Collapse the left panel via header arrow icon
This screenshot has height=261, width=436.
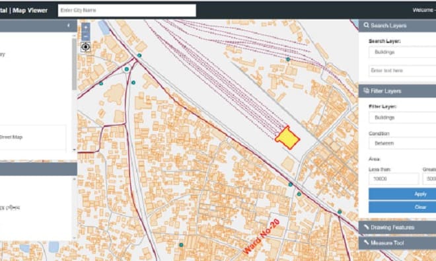point(69,26)
